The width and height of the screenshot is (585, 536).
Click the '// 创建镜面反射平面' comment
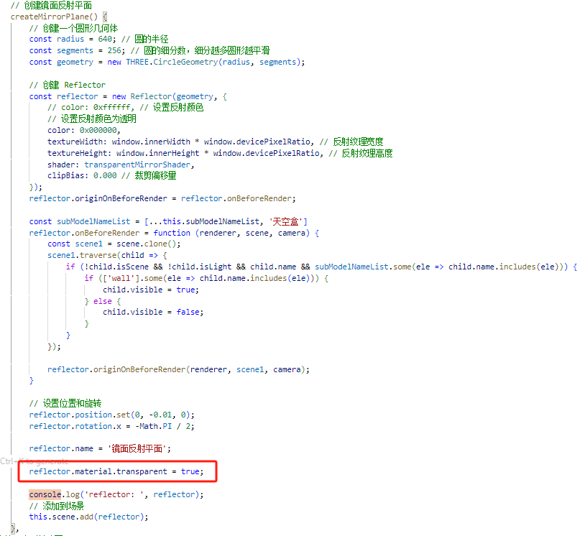tap(51, 6)
